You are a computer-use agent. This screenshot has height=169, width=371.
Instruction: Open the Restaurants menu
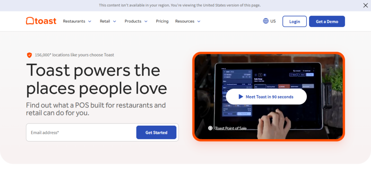coord(74,21)
